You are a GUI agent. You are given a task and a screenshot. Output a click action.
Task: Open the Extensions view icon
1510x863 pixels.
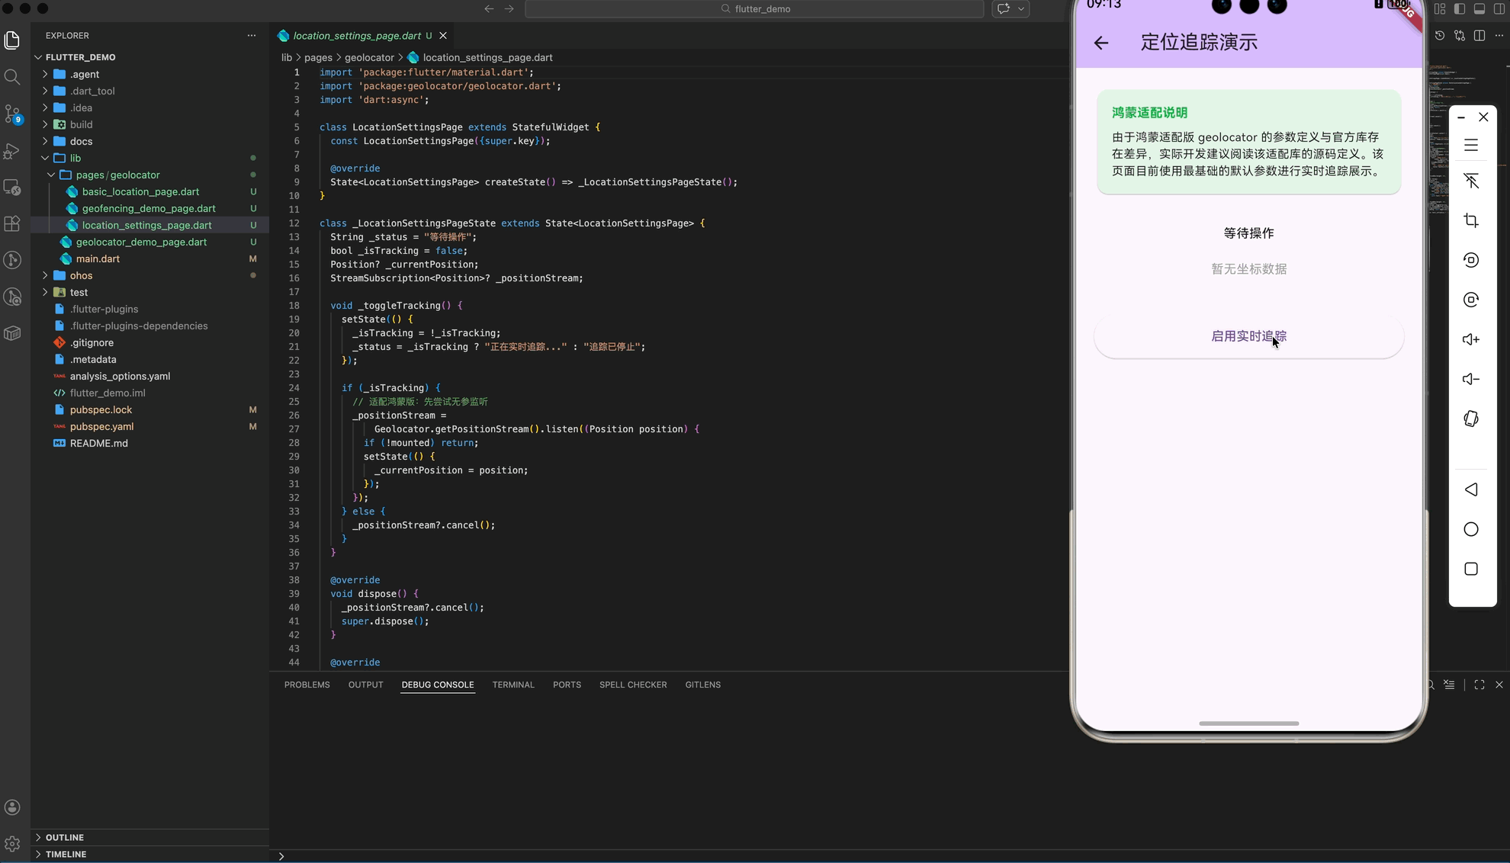tap(12, 224)
